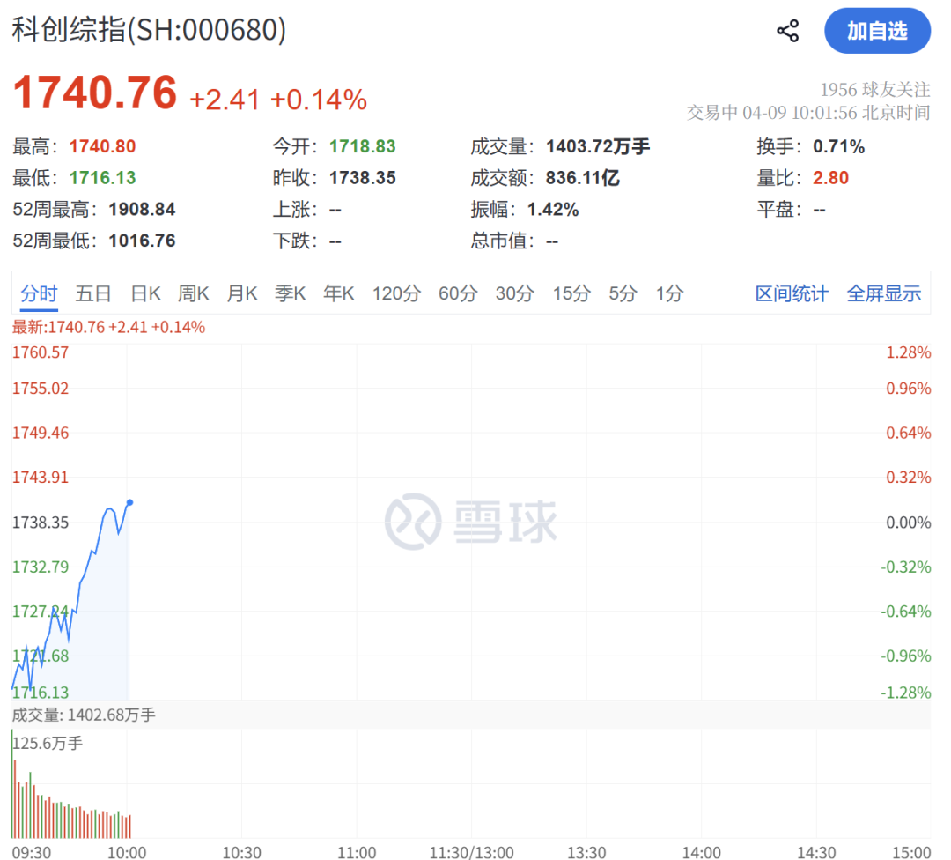Screen dimensions: 951x860
Task: Click the latest price point on chart
Action: point(129,502)
